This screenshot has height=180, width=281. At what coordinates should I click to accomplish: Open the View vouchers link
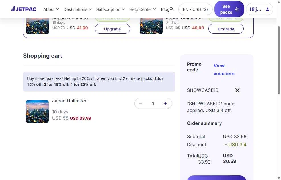pyautogui.click(x=224, y=69)
